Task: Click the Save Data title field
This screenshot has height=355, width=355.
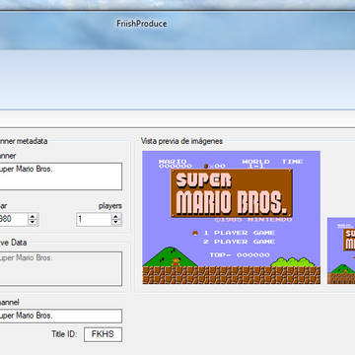Action: point(60,268)
